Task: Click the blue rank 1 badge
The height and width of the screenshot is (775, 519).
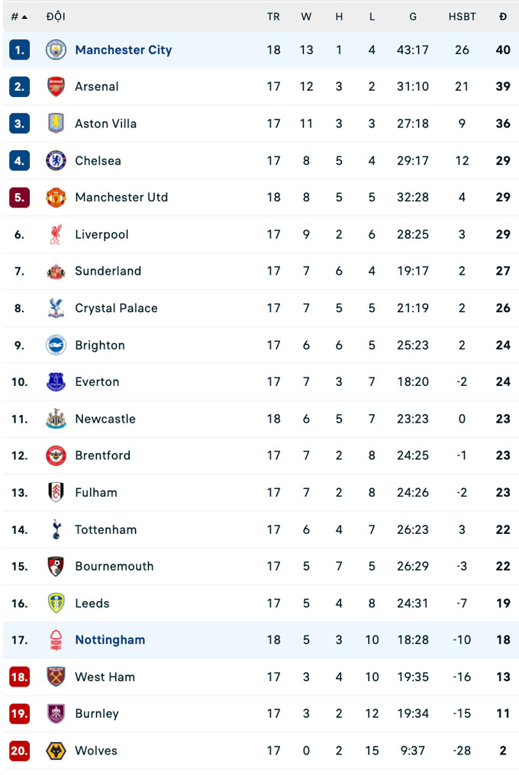Action: [x=20, y=50]
